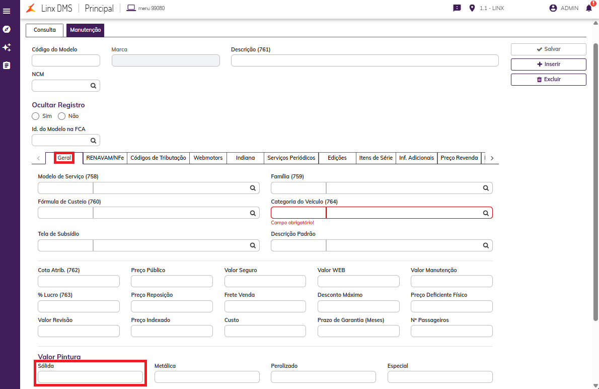The height and width of the screenshot is (389, 599).
Task: Click the Excluir button
Action: tap(548, 80)
